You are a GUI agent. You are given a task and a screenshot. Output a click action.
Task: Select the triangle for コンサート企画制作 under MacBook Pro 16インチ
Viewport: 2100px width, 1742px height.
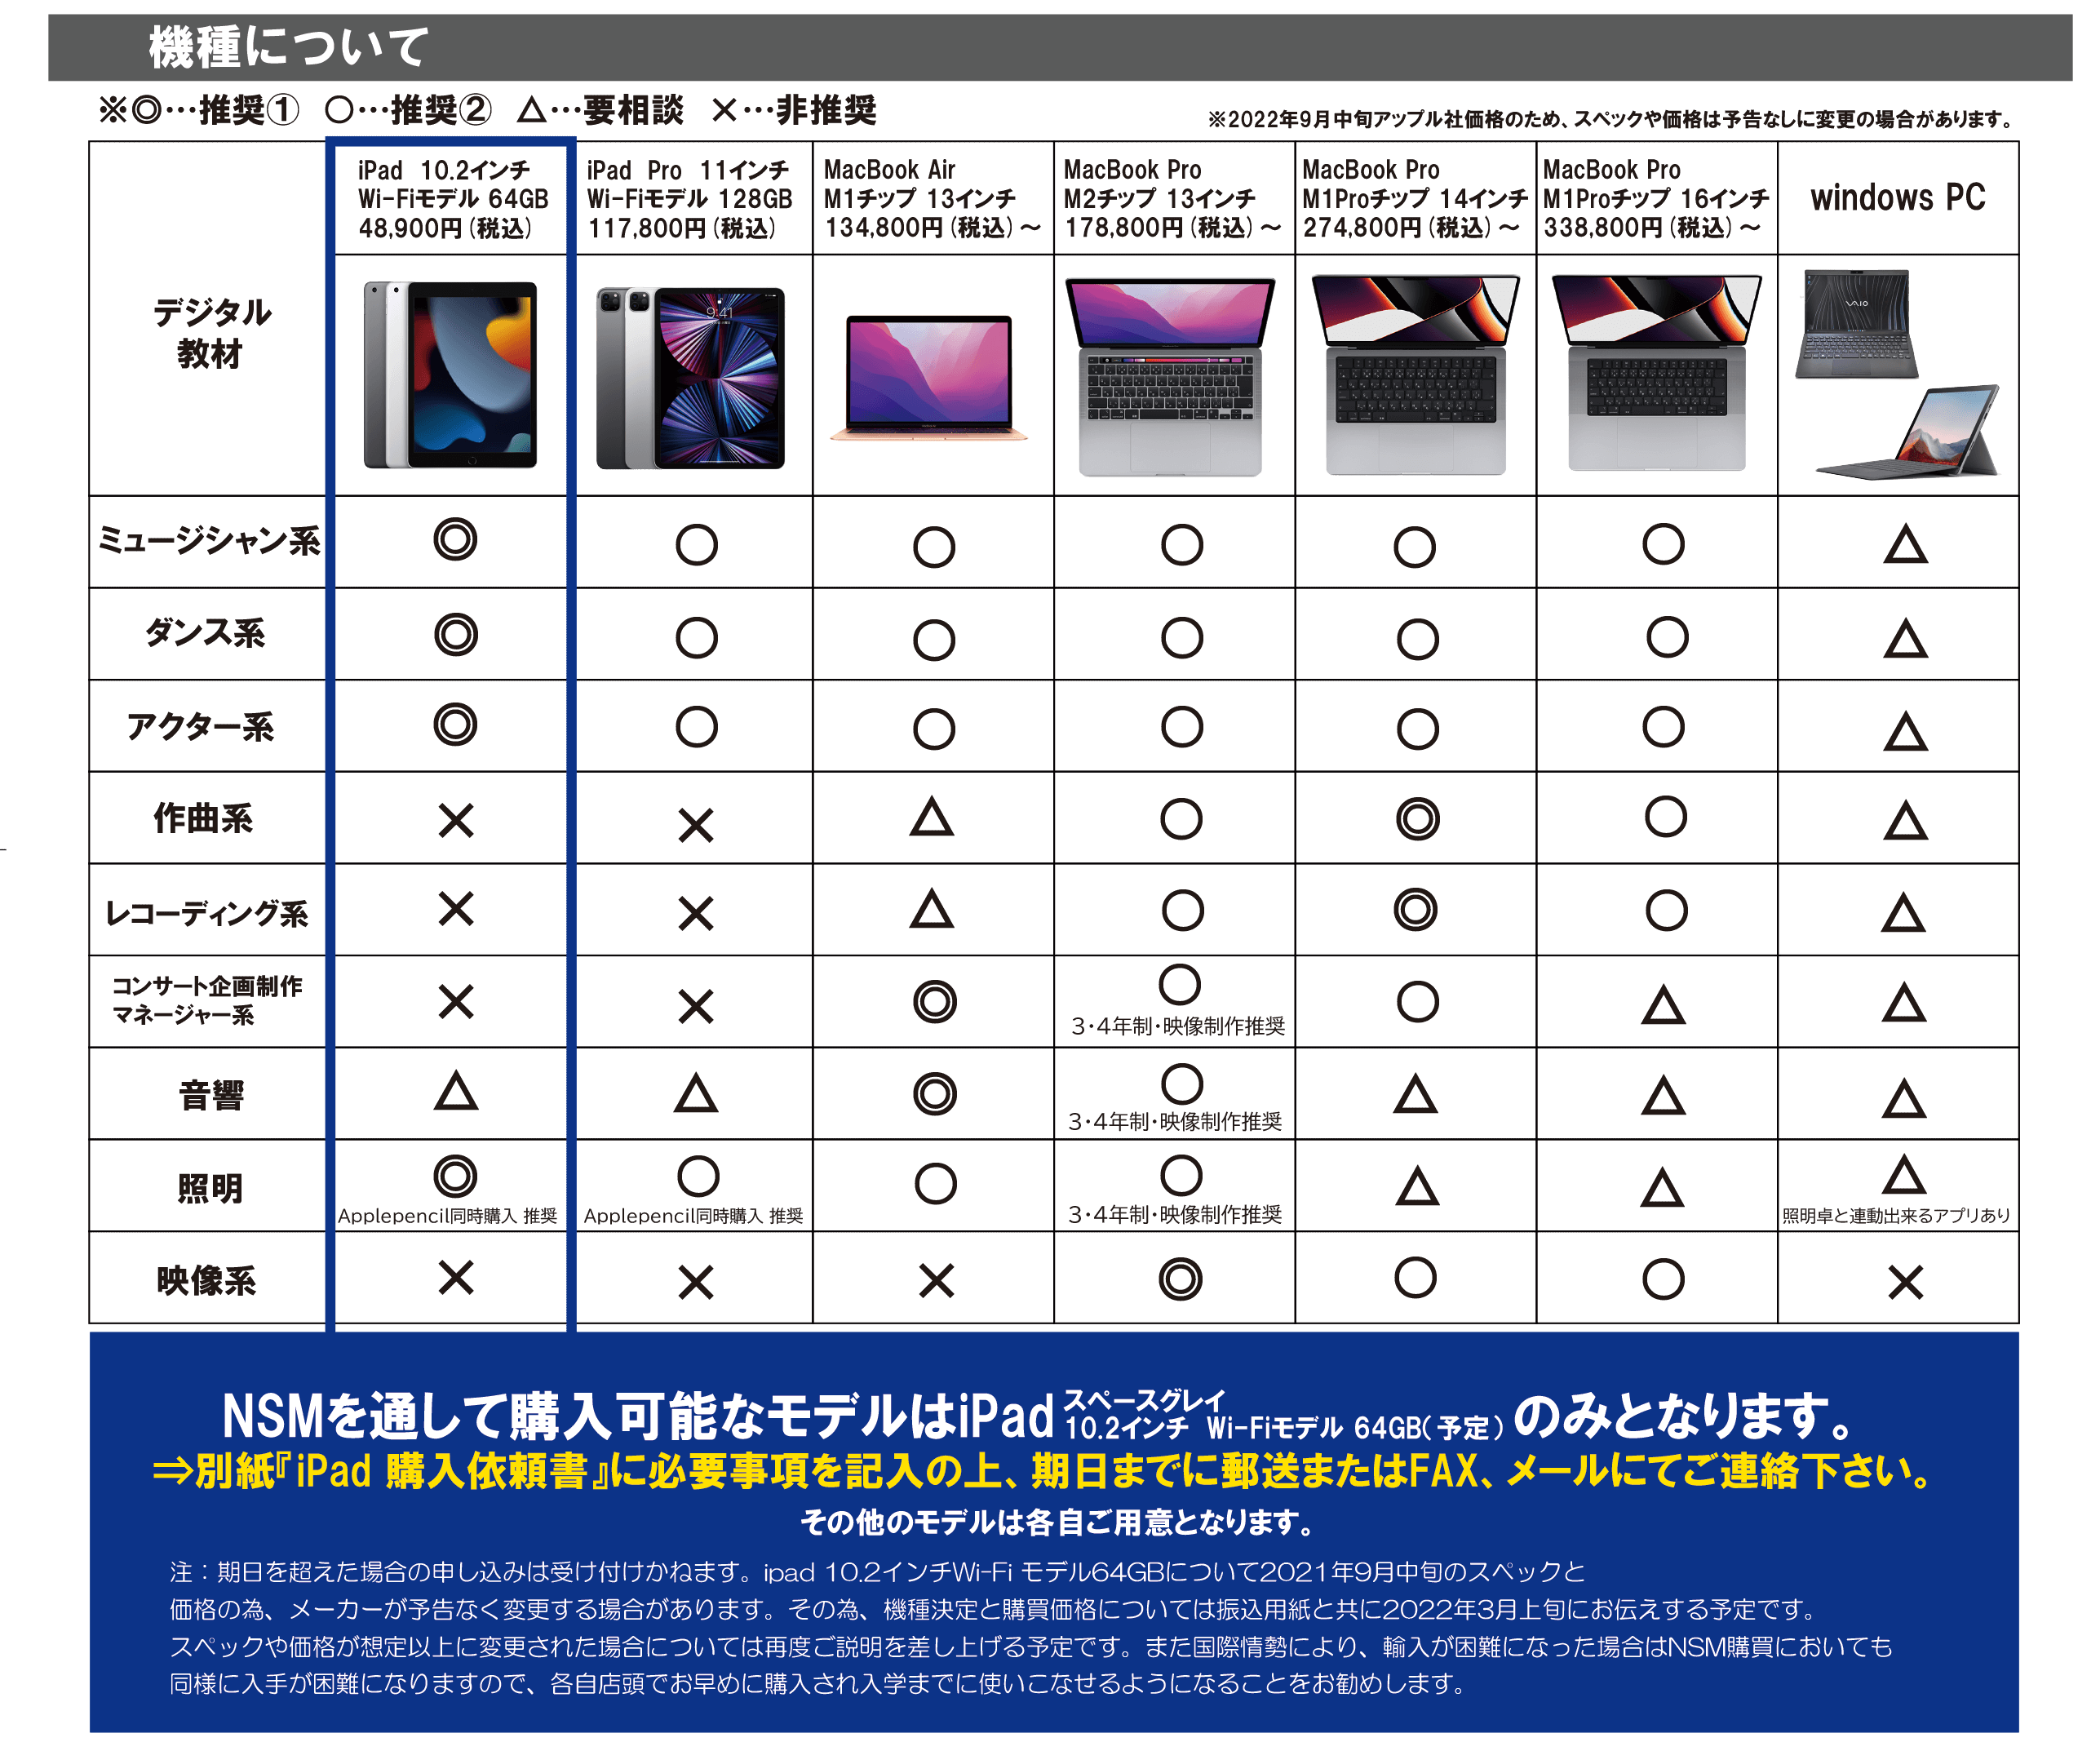pos(1663,1005)
